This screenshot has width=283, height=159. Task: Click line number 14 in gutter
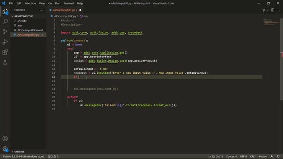[54, 73]
